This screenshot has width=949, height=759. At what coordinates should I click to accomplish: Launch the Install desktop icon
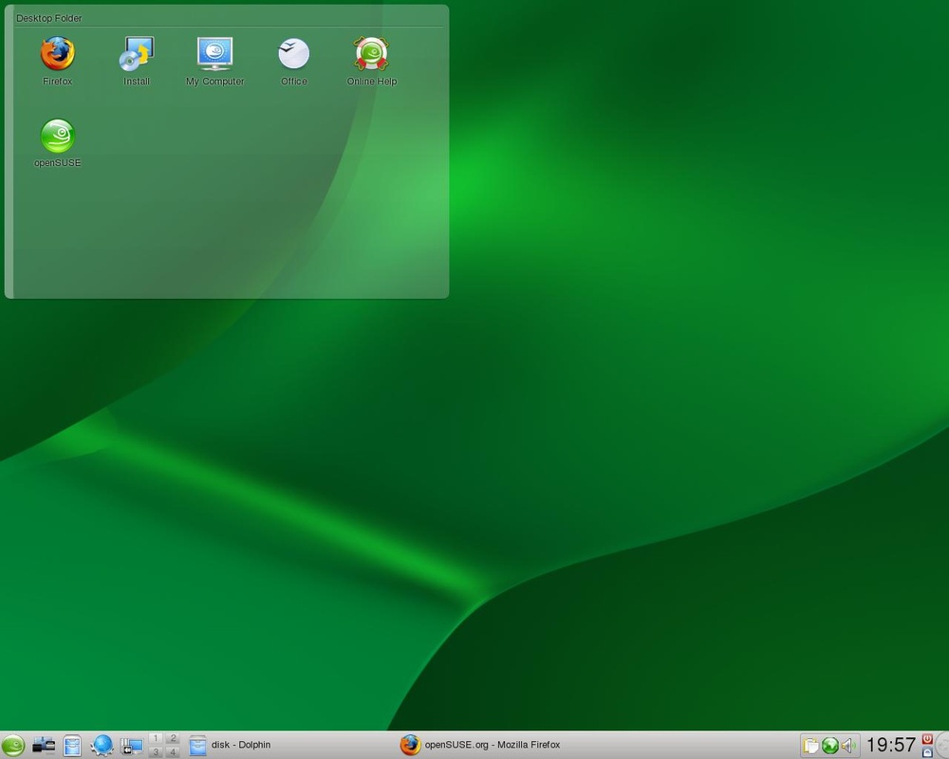[x=137, y=61]
